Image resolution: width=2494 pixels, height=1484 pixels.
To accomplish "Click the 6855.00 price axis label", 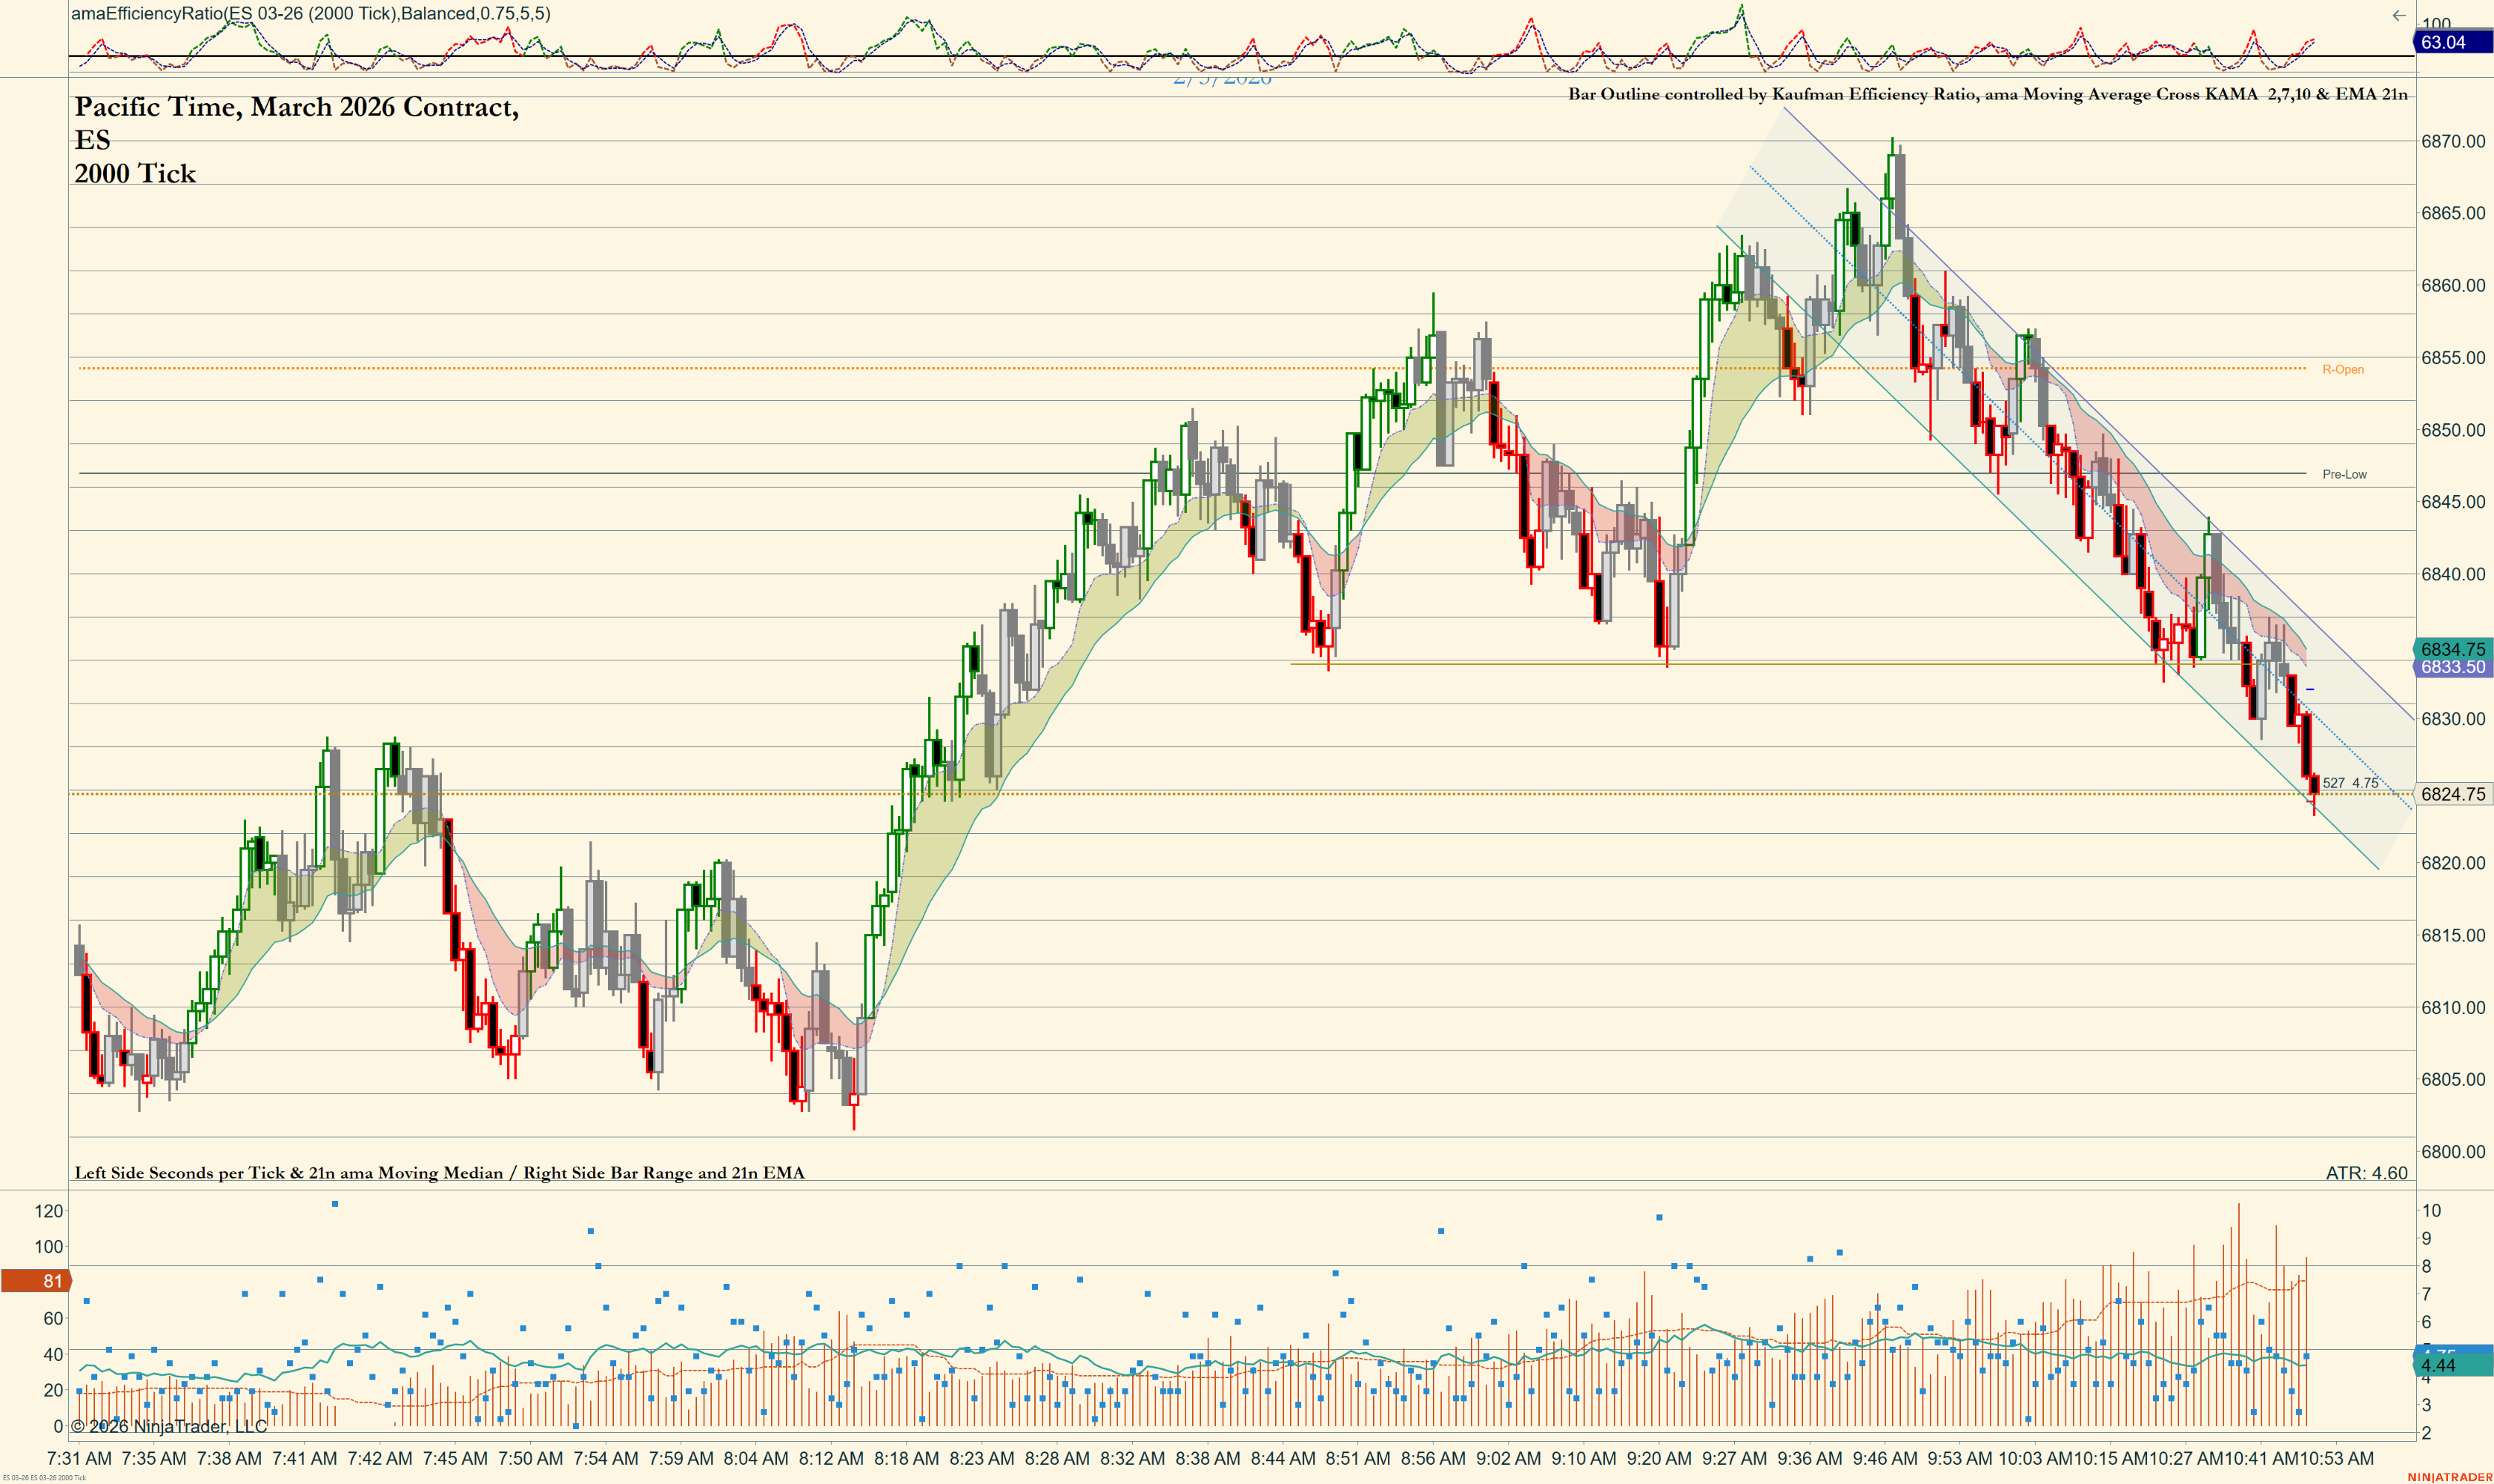I will pyautogui.click(x=2453, y=357).
